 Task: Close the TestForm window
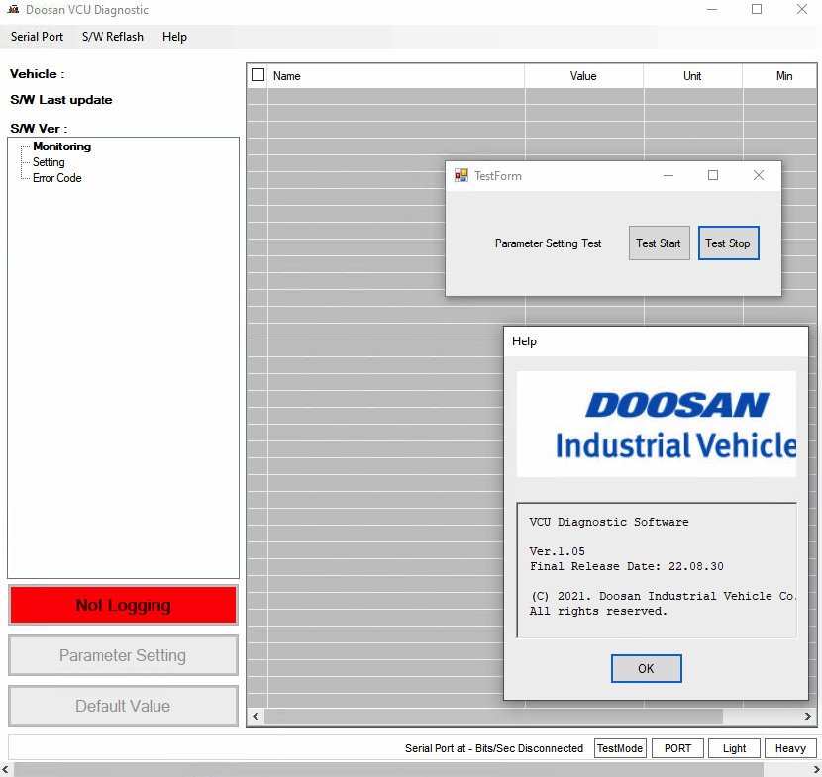(x=758, y=175)
